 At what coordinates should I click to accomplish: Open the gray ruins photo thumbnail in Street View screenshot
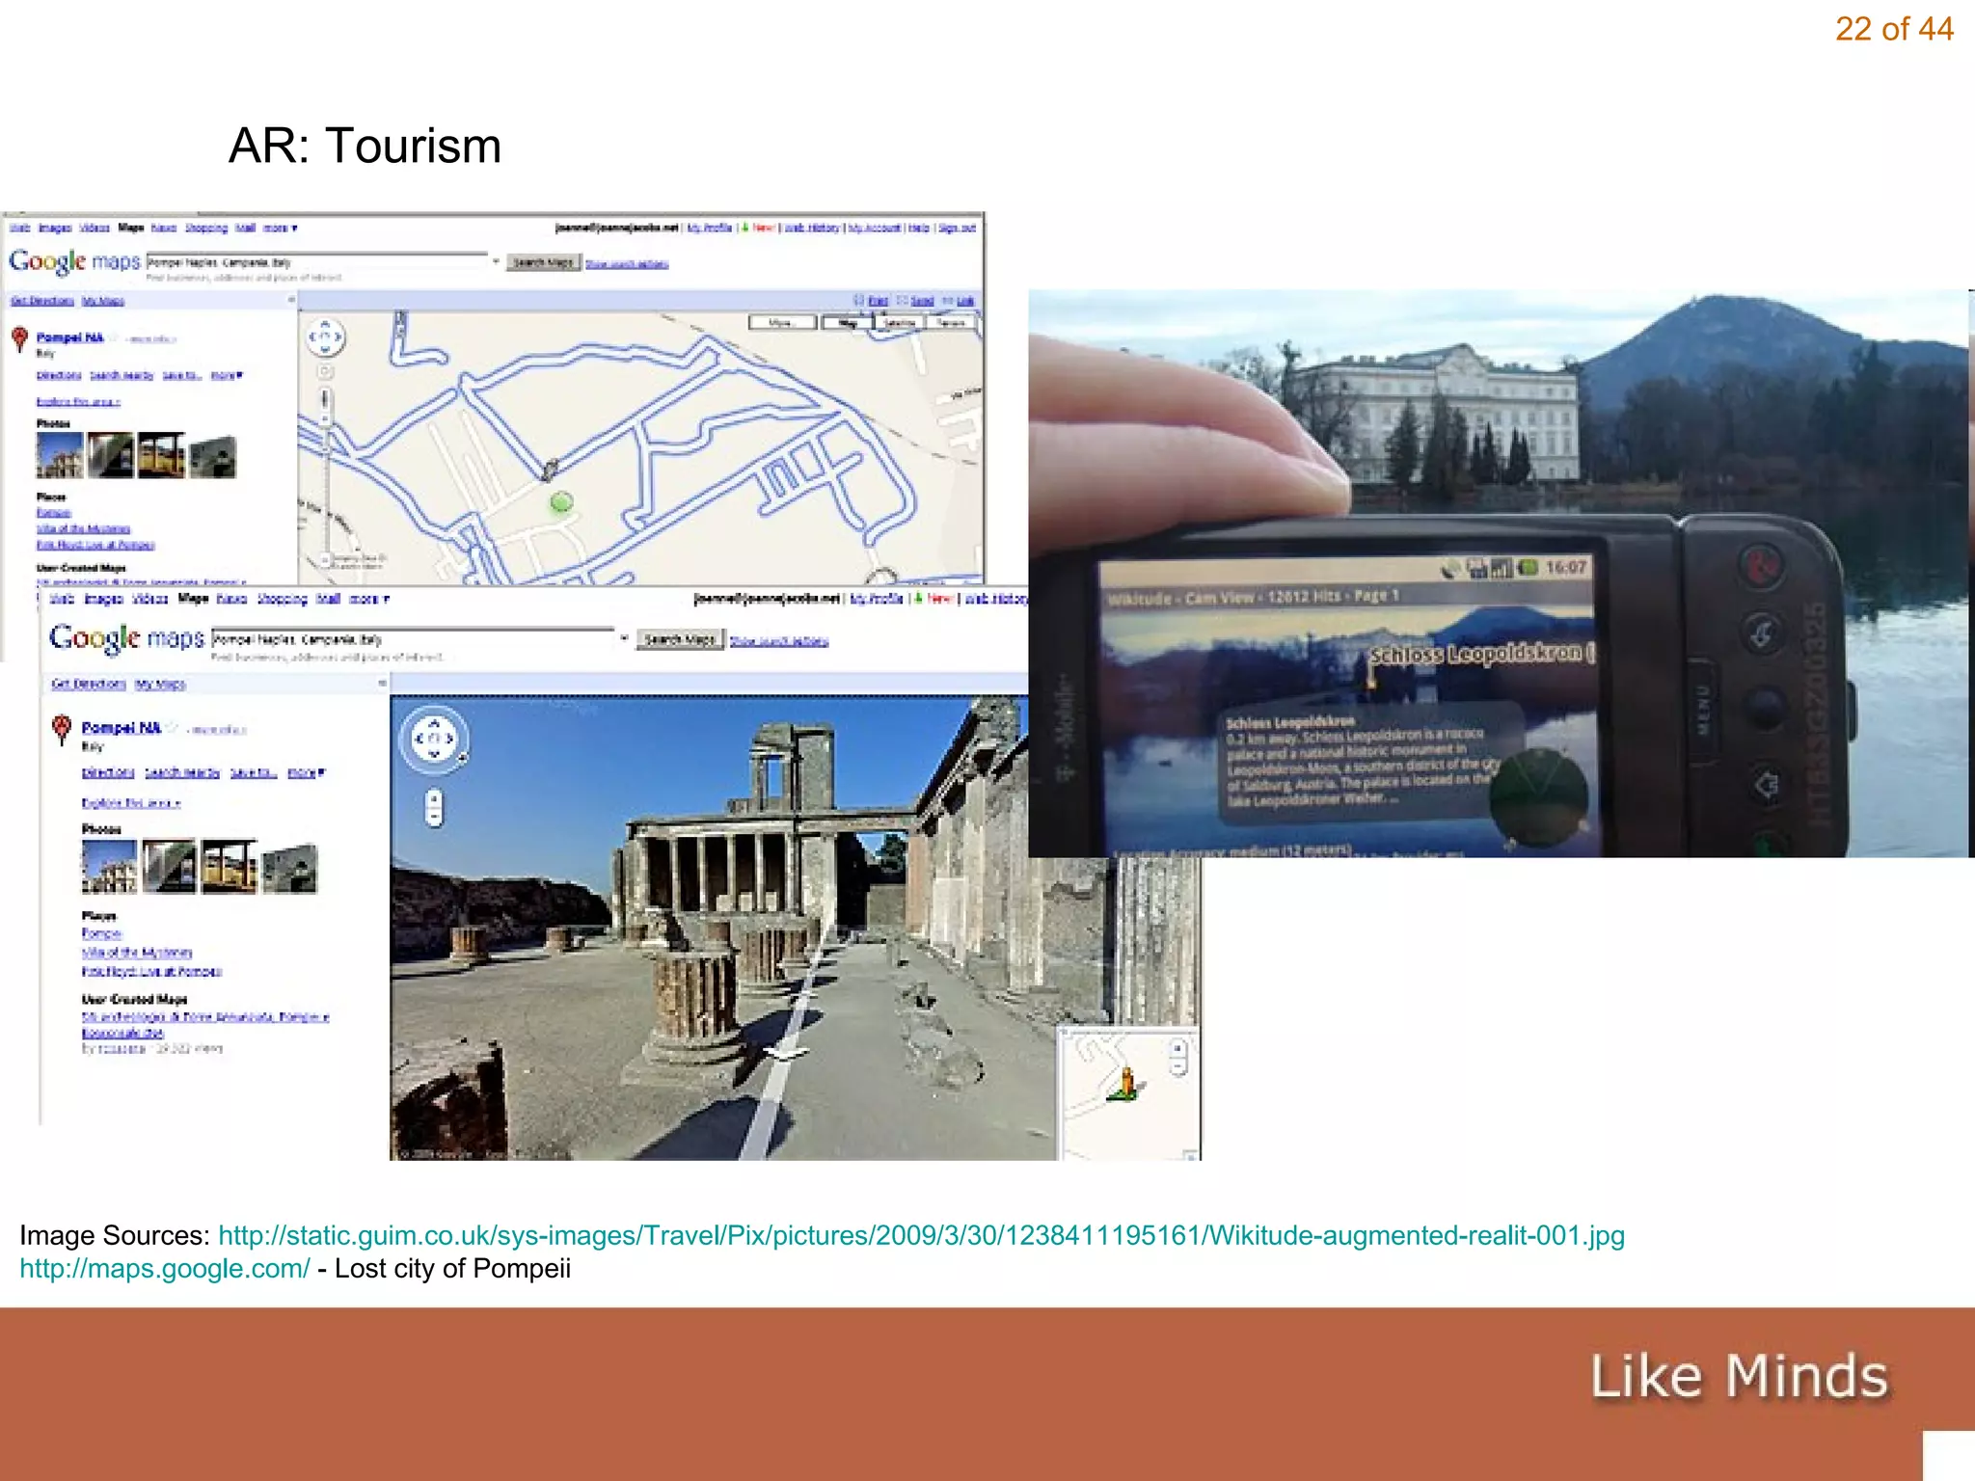(289, 867)
